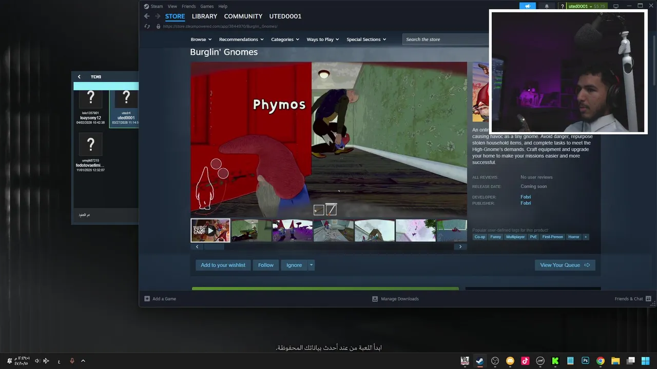Switch to the LIBRARY tab
The image size is (657, 369).
[x=204, y=16]
